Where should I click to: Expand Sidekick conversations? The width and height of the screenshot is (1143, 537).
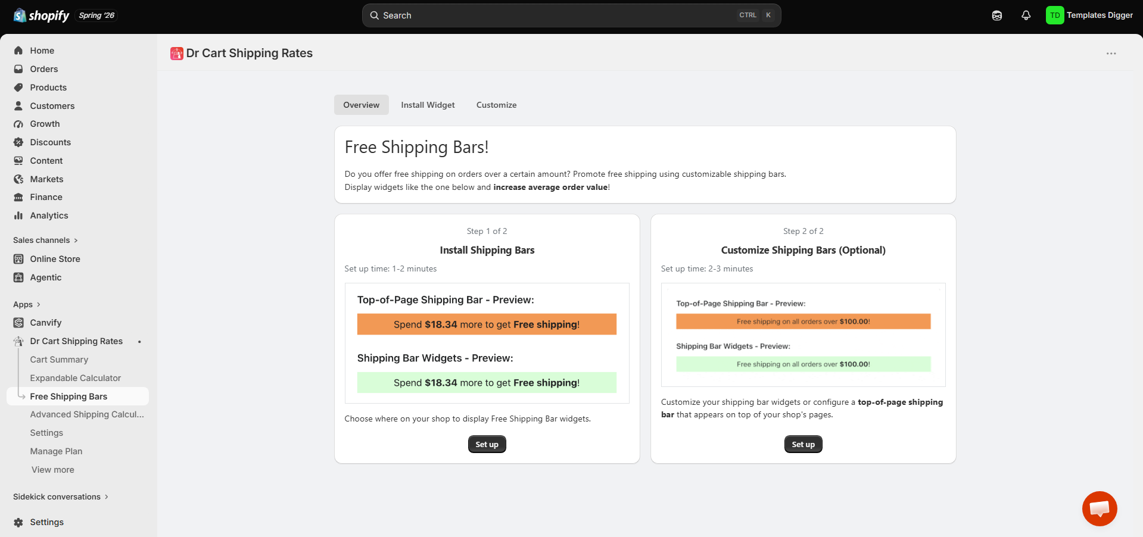[x=61, y=497]
